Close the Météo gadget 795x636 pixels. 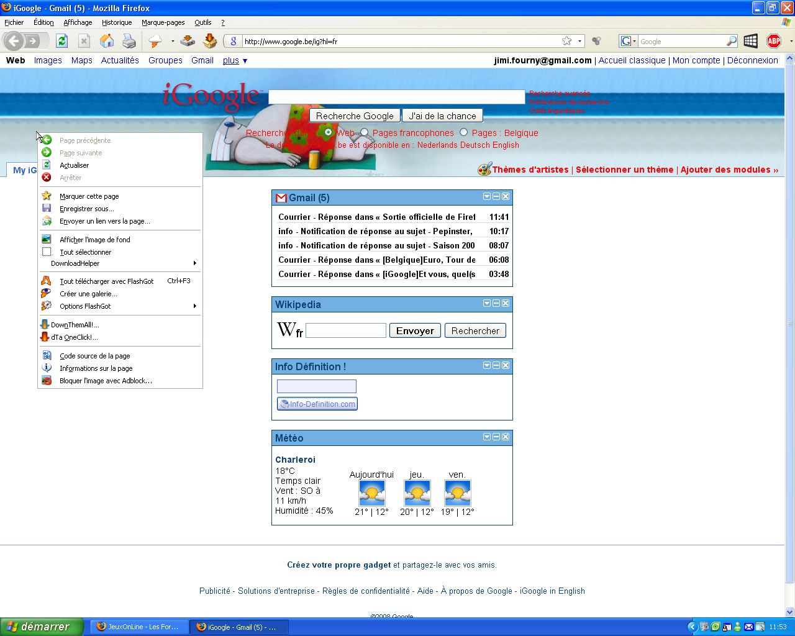tap(506, 437)
